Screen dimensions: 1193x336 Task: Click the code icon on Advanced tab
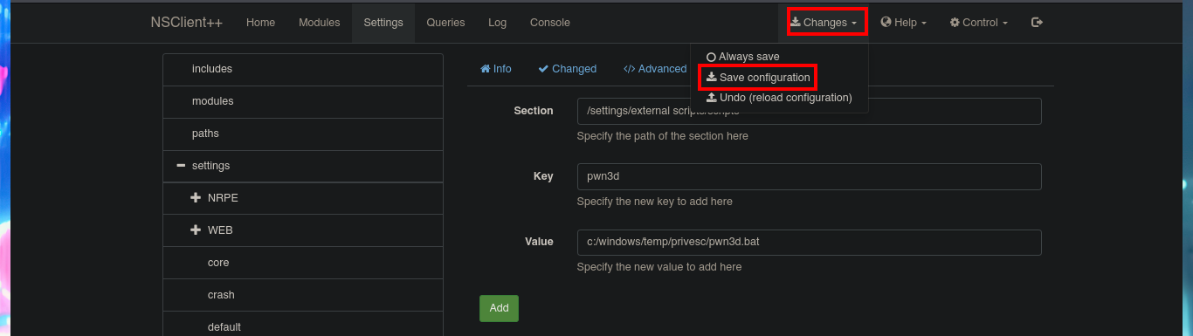tap(629, 69)
